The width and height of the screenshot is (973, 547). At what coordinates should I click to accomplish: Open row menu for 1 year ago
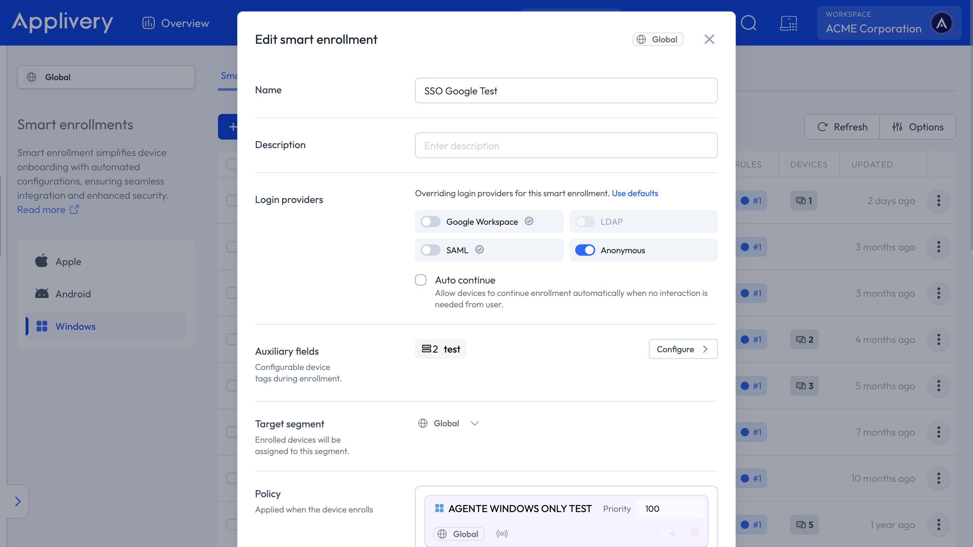pyautogui.click(x=938, y=525)
